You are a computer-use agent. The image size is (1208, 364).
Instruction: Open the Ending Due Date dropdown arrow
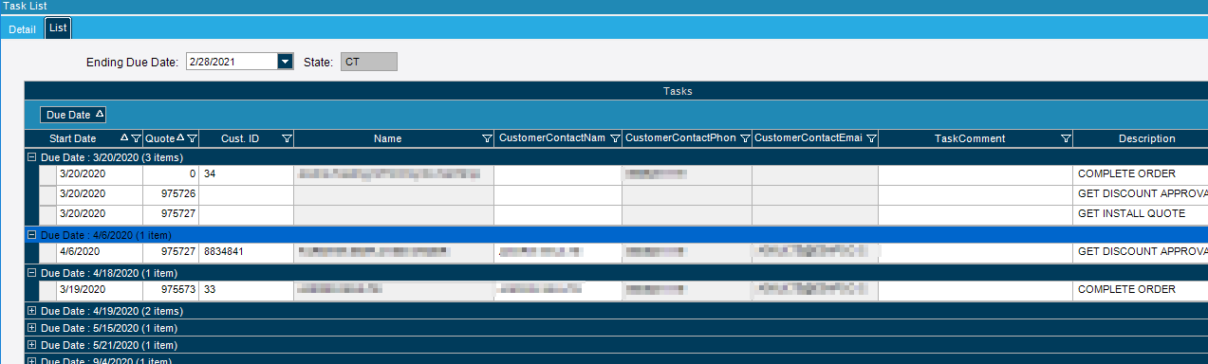pyautogui.click(x=285, y=62)
